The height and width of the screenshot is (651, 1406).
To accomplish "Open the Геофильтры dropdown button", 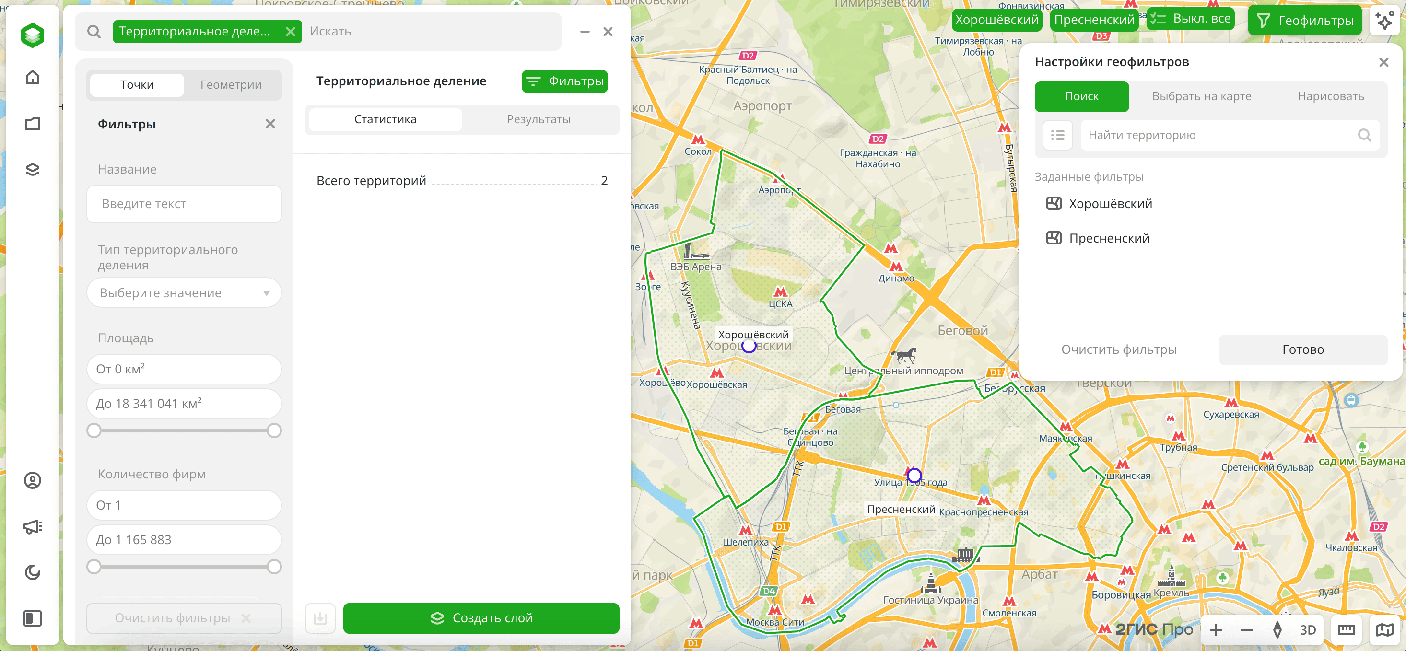I will click(x=1304, y=20).
